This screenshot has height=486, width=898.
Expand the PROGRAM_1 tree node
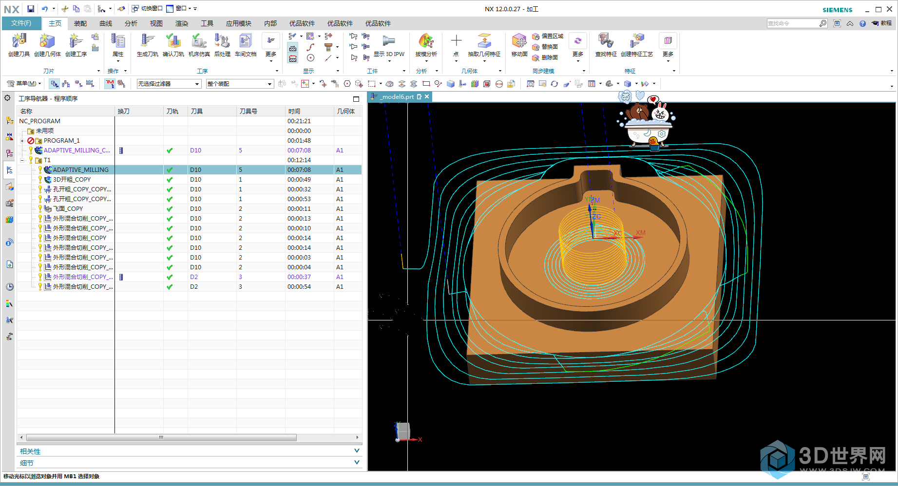coord(22,141)
